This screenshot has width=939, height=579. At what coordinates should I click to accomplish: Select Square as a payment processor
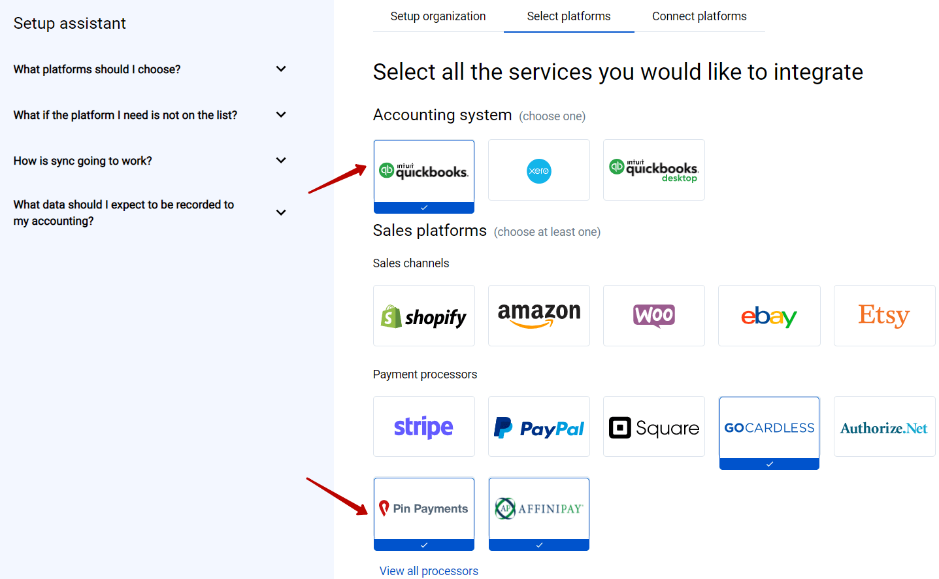(x=653, y=426)
